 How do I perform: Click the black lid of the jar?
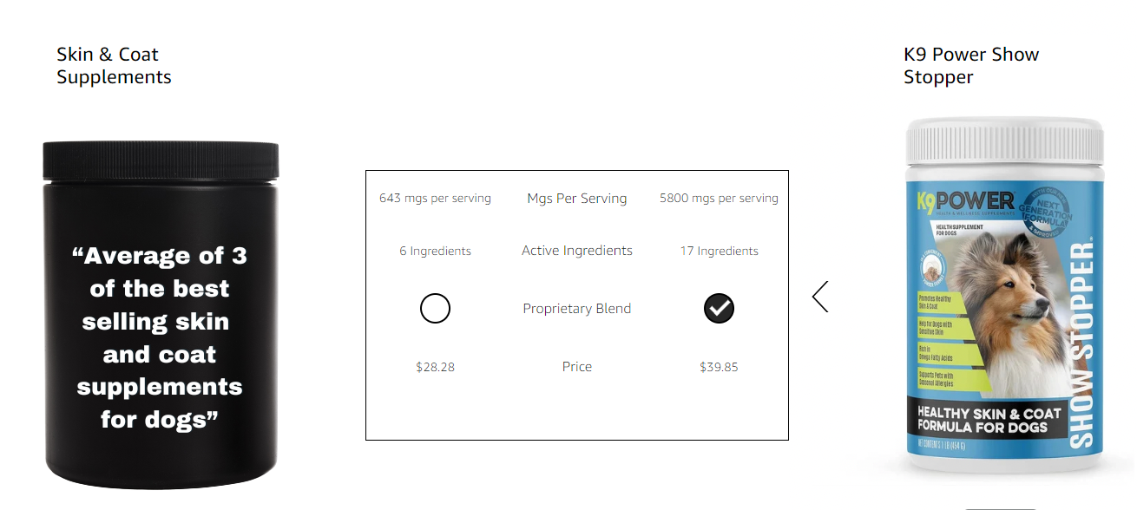pos(161,160)
